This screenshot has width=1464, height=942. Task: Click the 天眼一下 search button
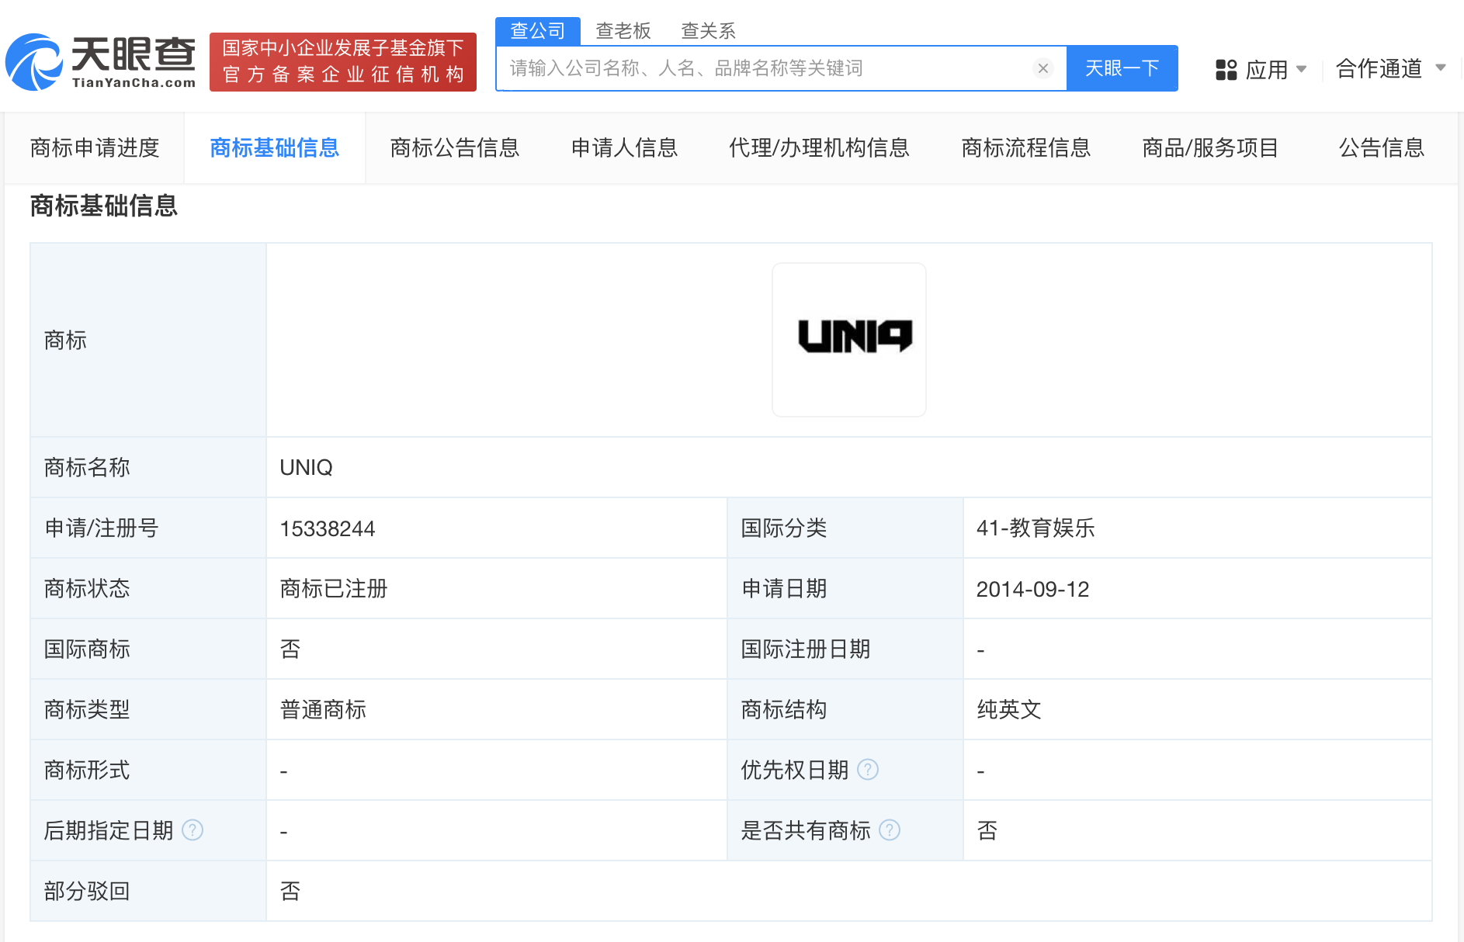1122,68
